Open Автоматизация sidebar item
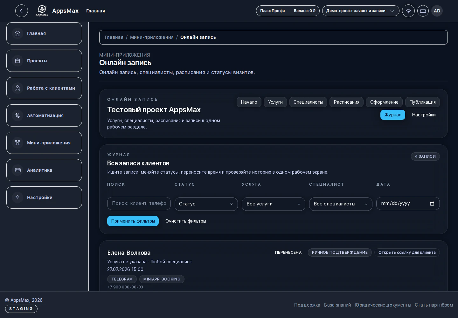458x318 pixels. click(x=44, y=115)
